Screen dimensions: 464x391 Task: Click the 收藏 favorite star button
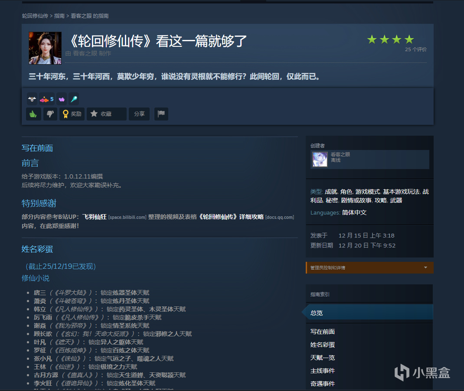pos(107,114)
